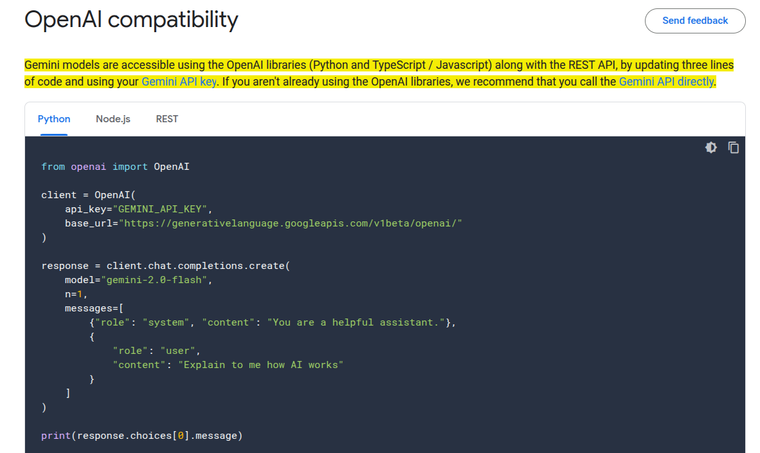
Task: Click the Send feedback button
Action: point(695,21)
